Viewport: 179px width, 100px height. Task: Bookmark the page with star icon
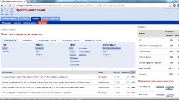(170, 6)
